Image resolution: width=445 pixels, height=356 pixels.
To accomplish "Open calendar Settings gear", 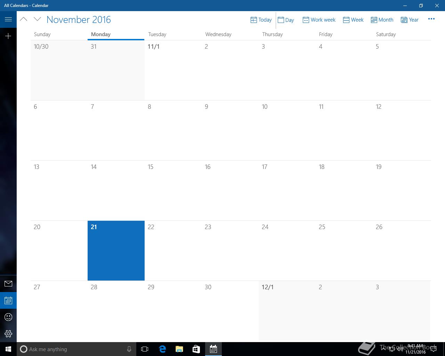I will coord(8,334).
